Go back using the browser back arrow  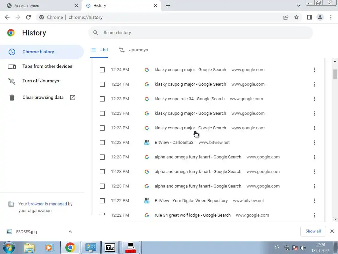[x=7, y=17]
